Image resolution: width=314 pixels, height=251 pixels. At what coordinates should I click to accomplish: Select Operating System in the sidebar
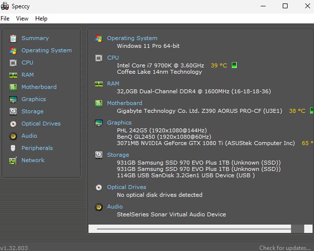pos(46,50)
